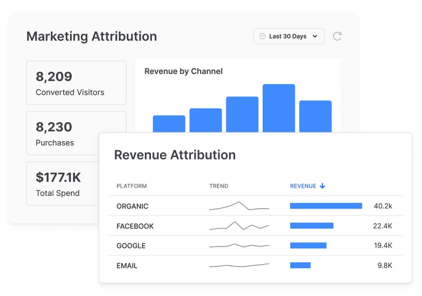
Task: Click the refresh icon beside date range
Action: tap(337, 36)
